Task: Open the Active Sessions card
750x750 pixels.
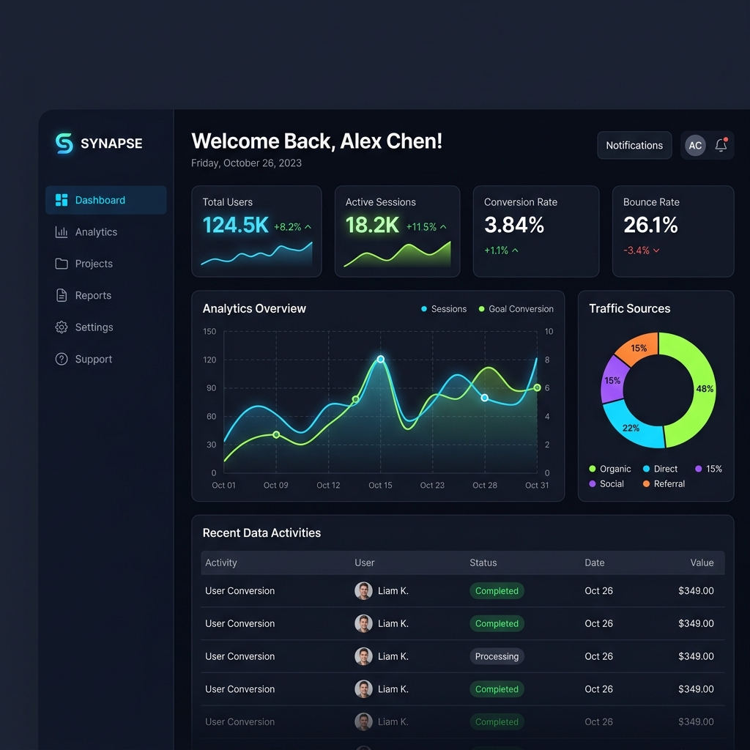Action: click(397, 231)
